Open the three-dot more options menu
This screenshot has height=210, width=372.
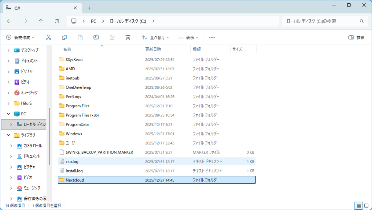[212, 37]
